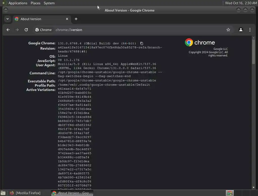258x196 pixels.
Task: Click variation 6b7d4090-4258104f
Action: [74, 177]
